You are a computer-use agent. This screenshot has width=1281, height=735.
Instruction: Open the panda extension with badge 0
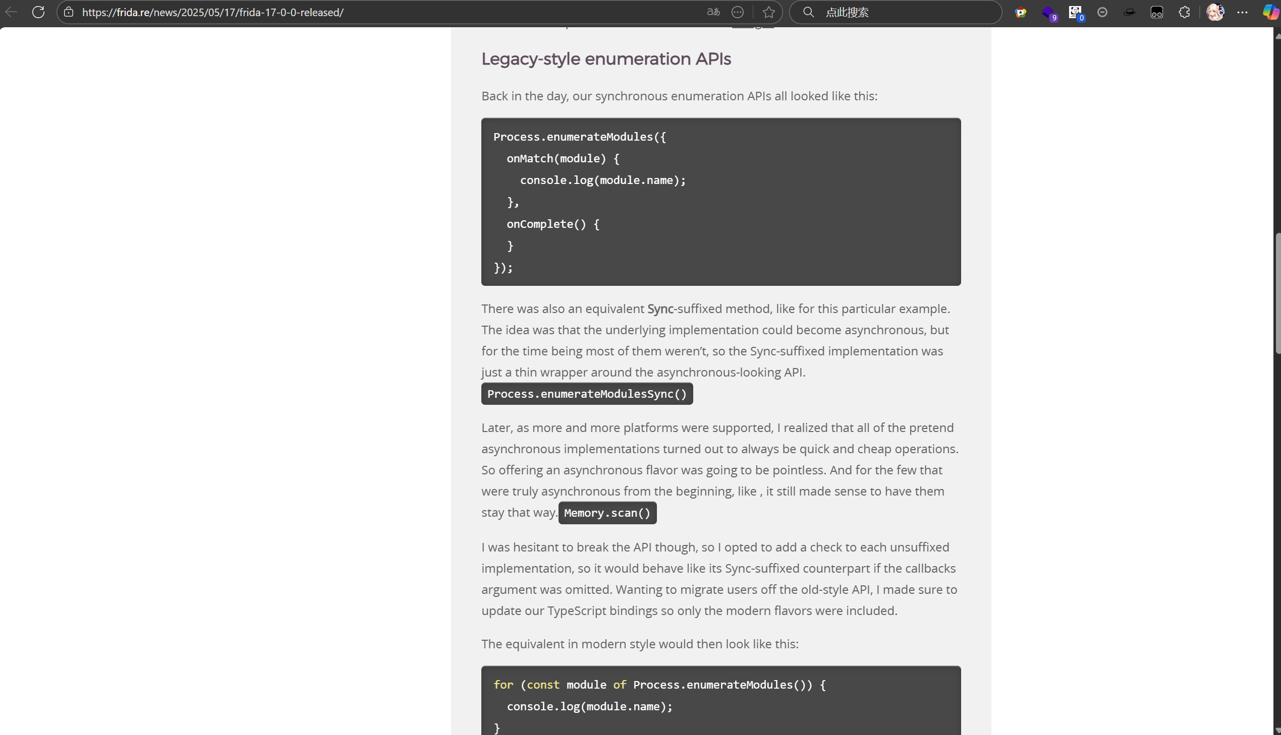pyautogui.click(x=1076, y=13)
